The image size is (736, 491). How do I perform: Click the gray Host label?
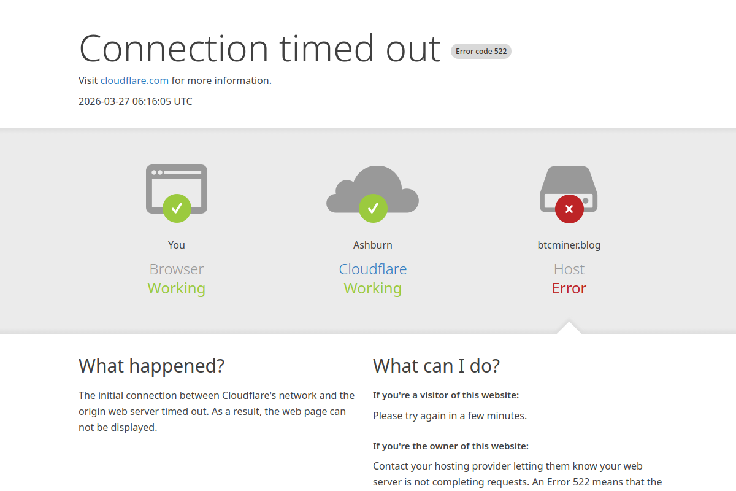(569, 269)
